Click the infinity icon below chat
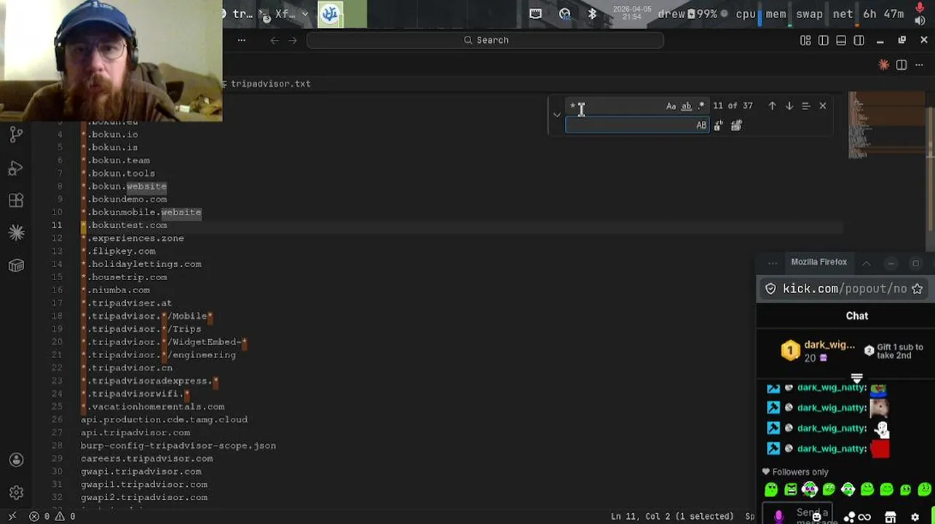Image resolution: width=935 pixels, height=524 pixels. click(864, 517)
